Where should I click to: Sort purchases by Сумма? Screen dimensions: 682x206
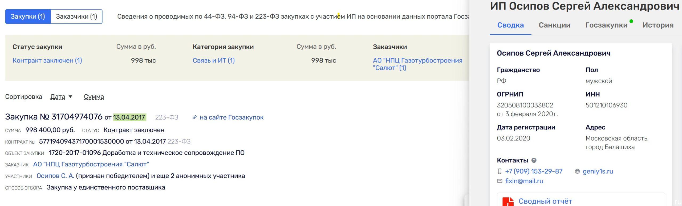tap(94, 97)
